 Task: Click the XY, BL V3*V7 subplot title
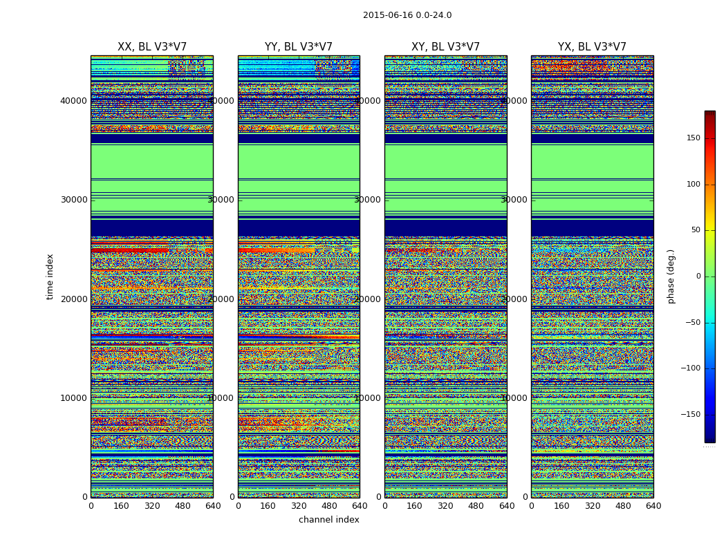click(445, 47)
